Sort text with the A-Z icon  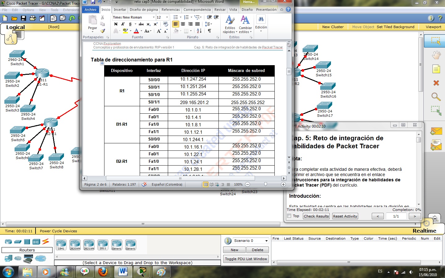pos(199,31)
